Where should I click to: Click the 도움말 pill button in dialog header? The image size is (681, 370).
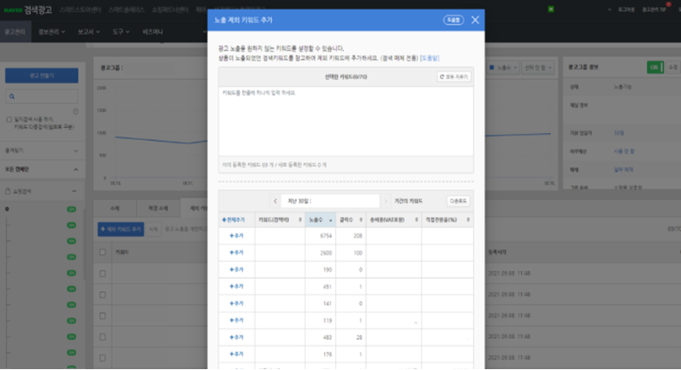click(x=453, y=20)
